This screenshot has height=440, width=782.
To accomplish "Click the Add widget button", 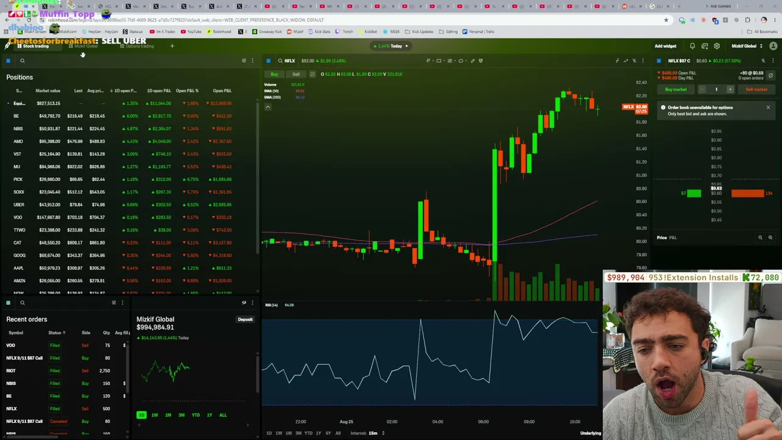I will click(665, 46).
